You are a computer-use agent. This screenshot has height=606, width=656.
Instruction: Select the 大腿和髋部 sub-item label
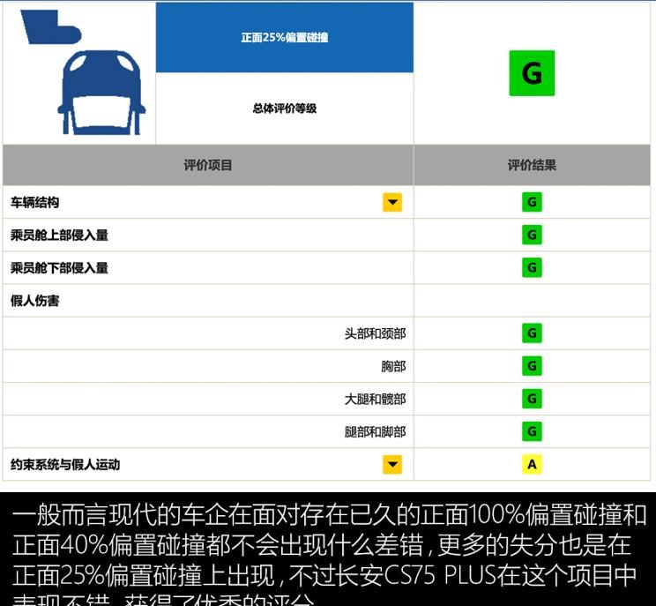[x=375, y=399]
